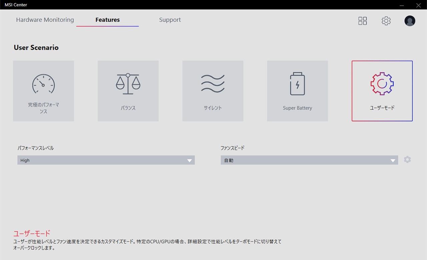
Task: Open the High performance level combo box
Action: [x=100, y=160]
